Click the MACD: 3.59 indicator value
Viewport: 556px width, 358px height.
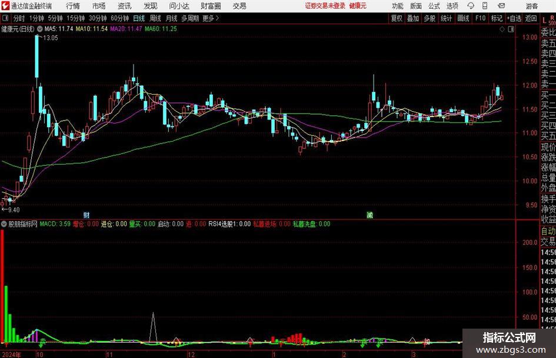(55, 224)
